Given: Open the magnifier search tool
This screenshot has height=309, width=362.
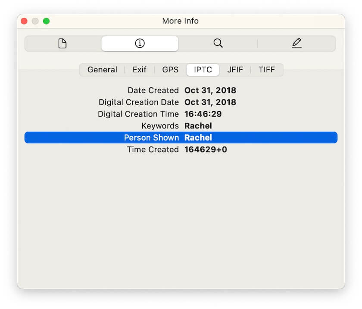Looking at the screenshot, I should [x=218, y=43].
